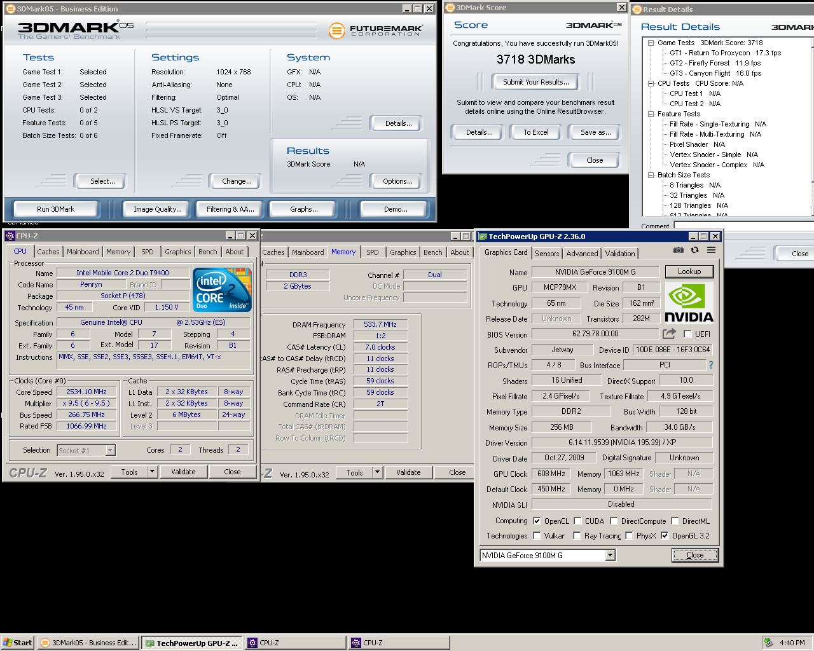This screenshot has height=651, width=814.
Task: Click the Graphs button in 3DMark05
Action: coord(304,209)
